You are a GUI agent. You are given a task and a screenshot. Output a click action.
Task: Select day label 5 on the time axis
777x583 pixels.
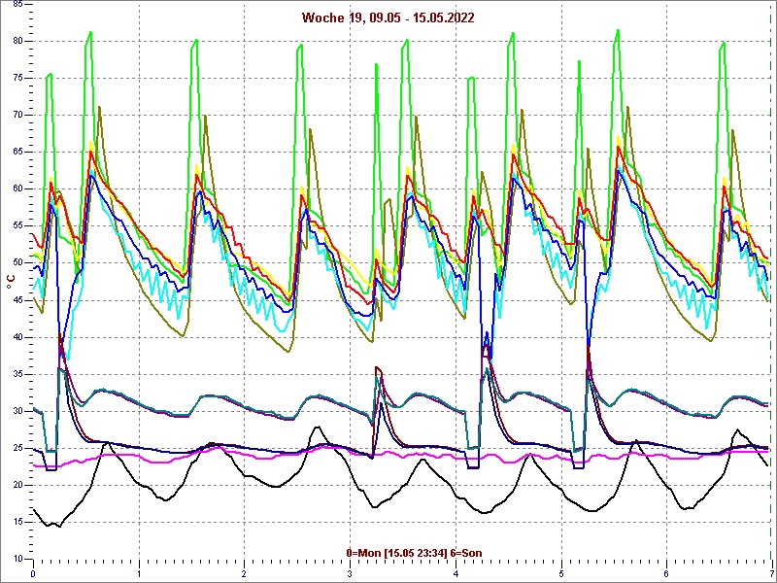[x=561, y=575]
